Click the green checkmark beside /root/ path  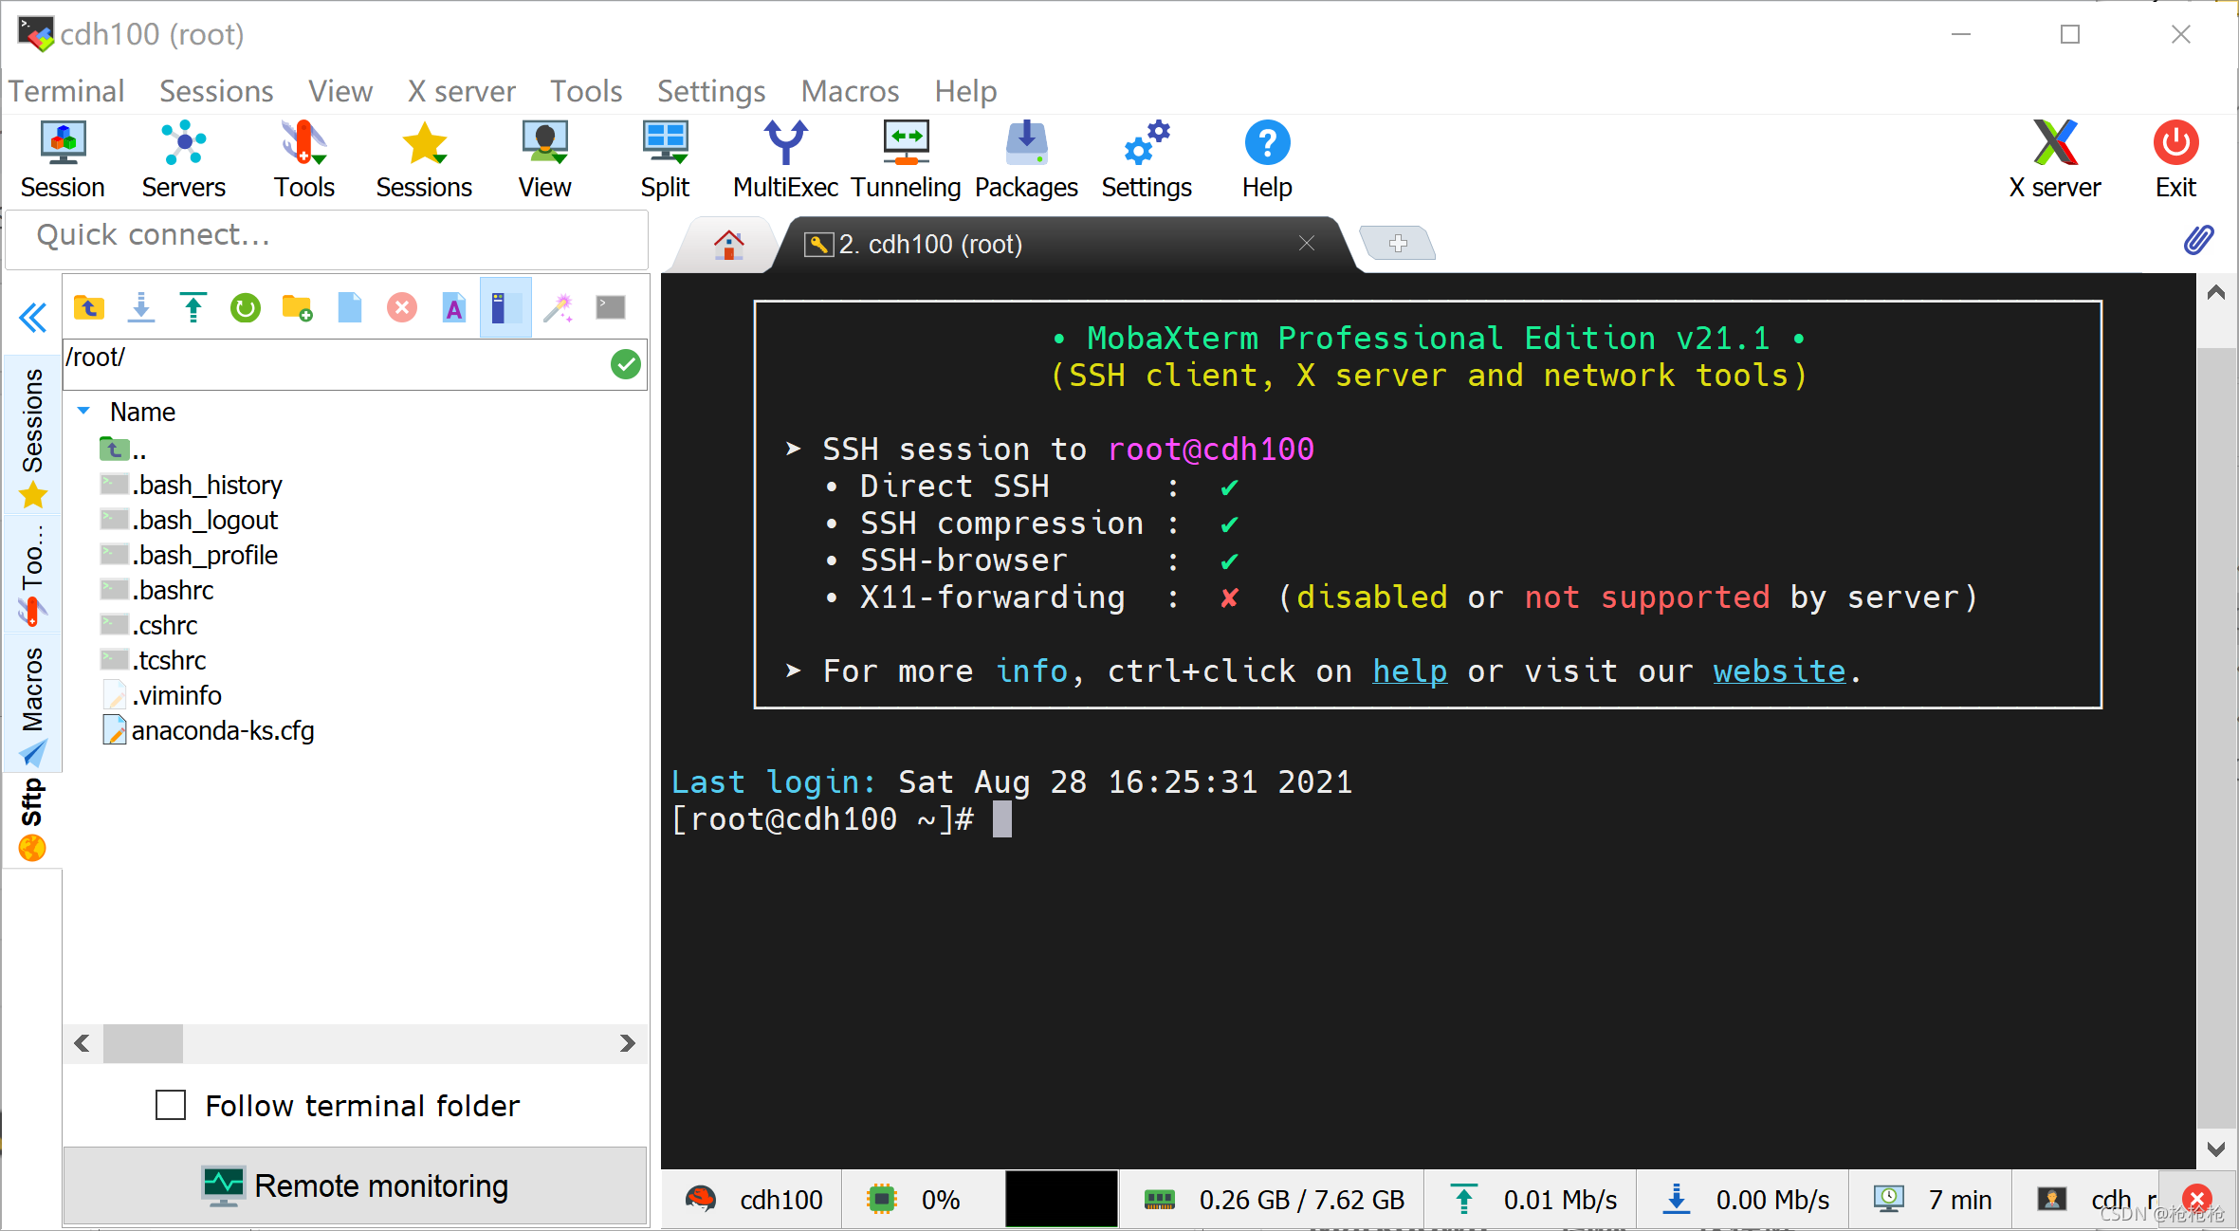(626, 364)
